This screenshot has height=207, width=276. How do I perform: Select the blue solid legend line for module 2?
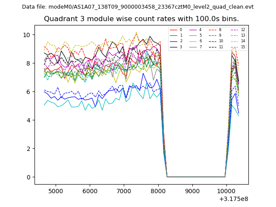173,41
